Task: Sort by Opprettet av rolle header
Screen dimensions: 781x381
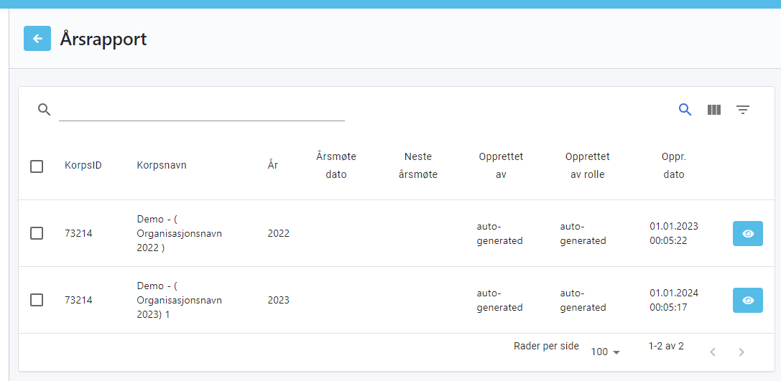Action: pyautogui.click(x=587, y=165)
